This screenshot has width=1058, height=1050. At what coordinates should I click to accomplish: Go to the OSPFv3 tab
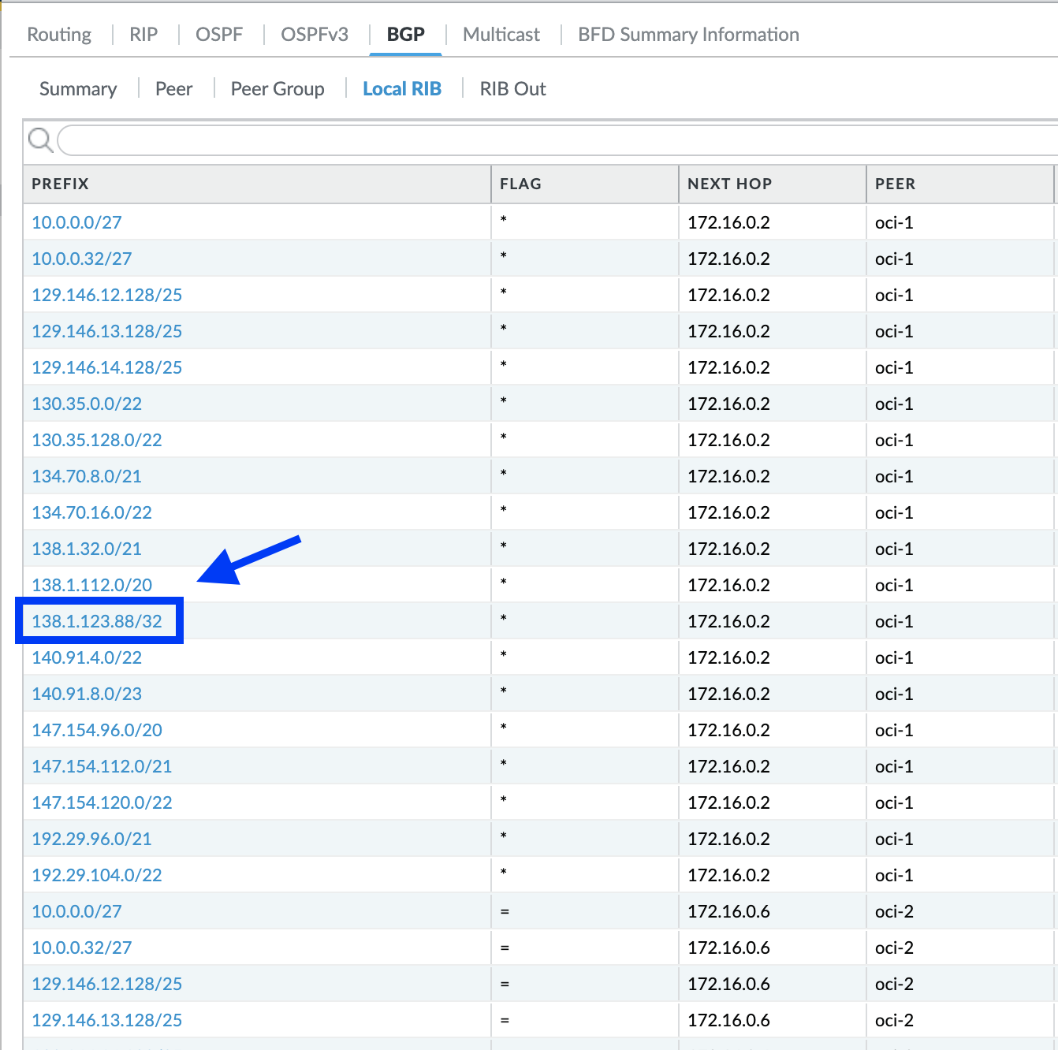tap(315, 35)
